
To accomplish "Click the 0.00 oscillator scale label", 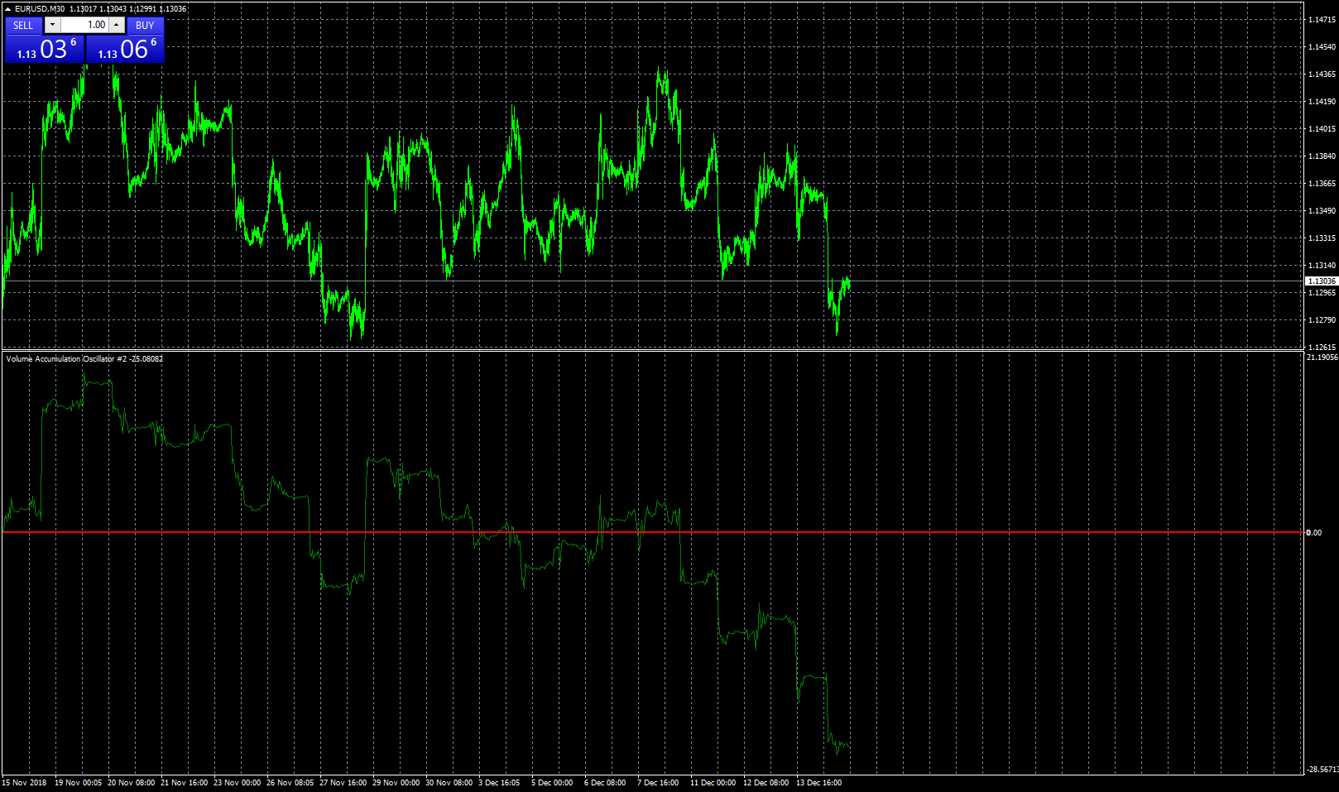I will click(1314, 533).
